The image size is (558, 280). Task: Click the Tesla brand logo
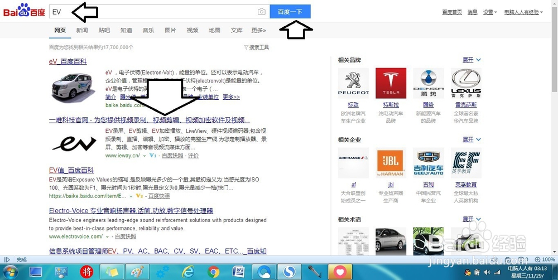[x=391, y=83]
